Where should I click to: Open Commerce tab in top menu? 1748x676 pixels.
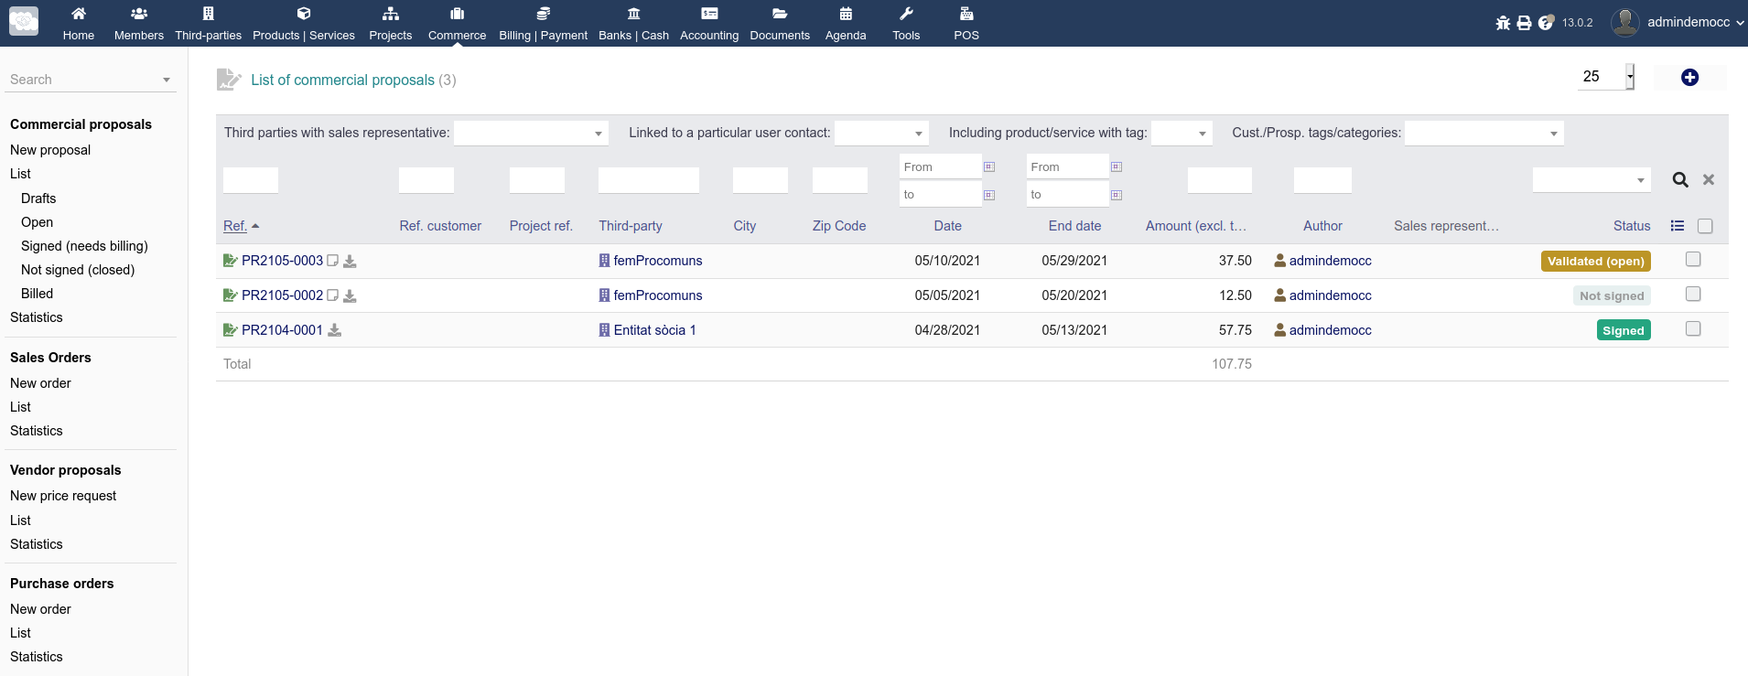(457, 24)
